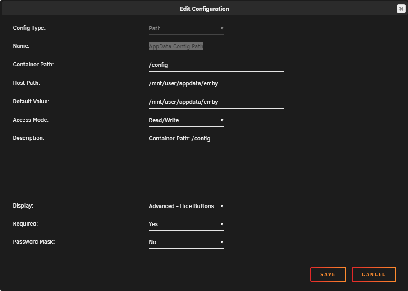Click the 'Required:' label
408x291 pixels.
25,224
